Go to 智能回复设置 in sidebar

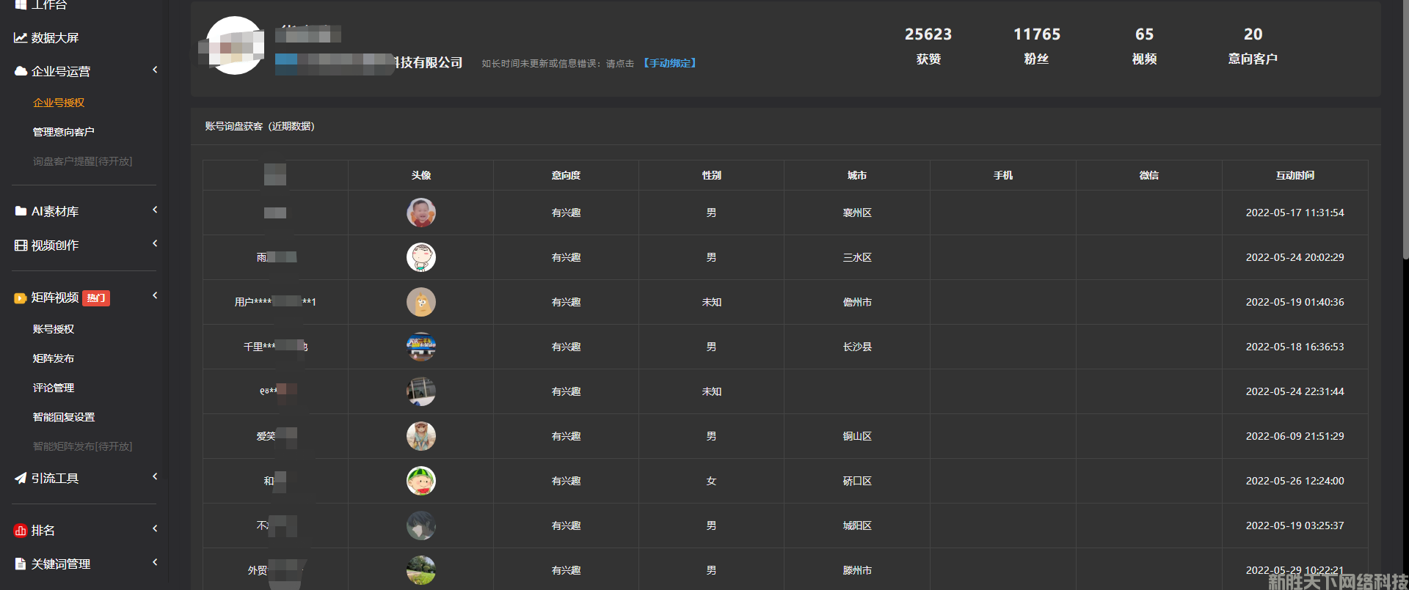[x=64, y=417]
